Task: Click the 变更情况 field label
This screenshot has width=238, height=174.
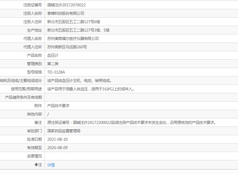Action: tap(34, 156)
